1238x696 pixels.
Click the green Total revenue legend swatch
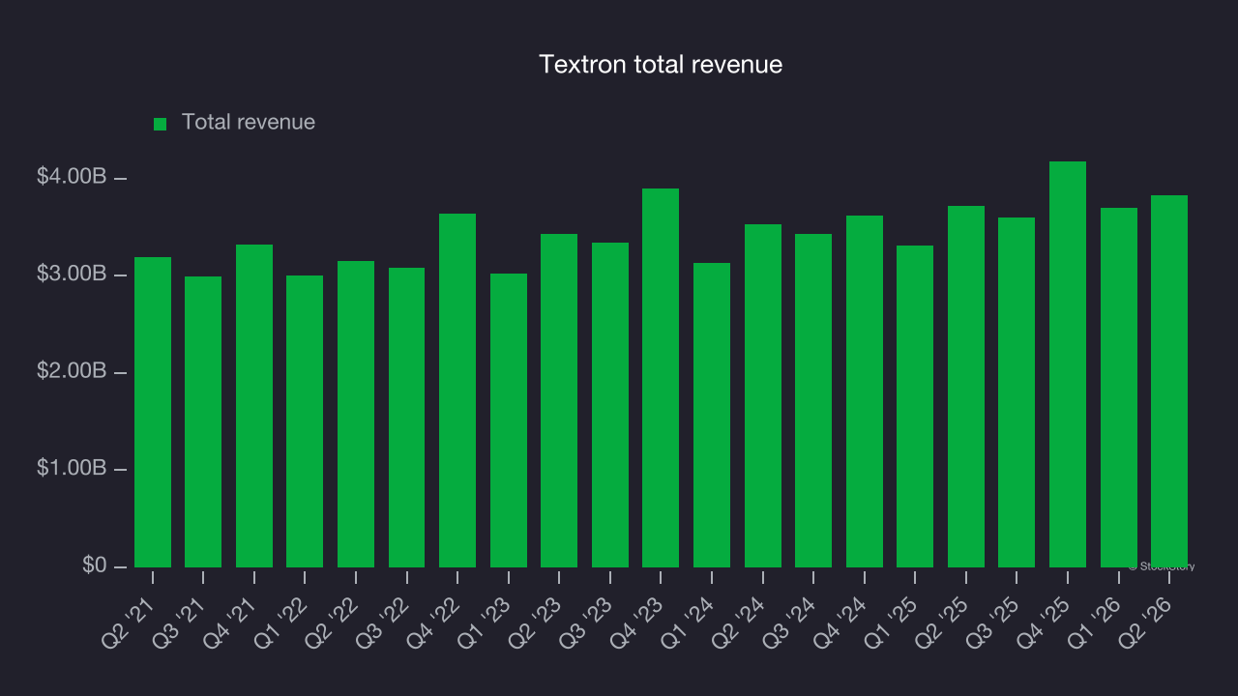point(161,124)
